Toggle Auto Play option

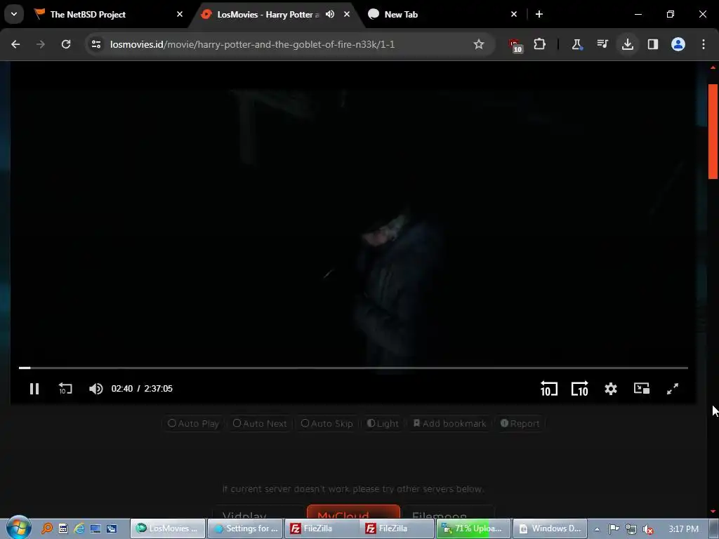(193, 423)
